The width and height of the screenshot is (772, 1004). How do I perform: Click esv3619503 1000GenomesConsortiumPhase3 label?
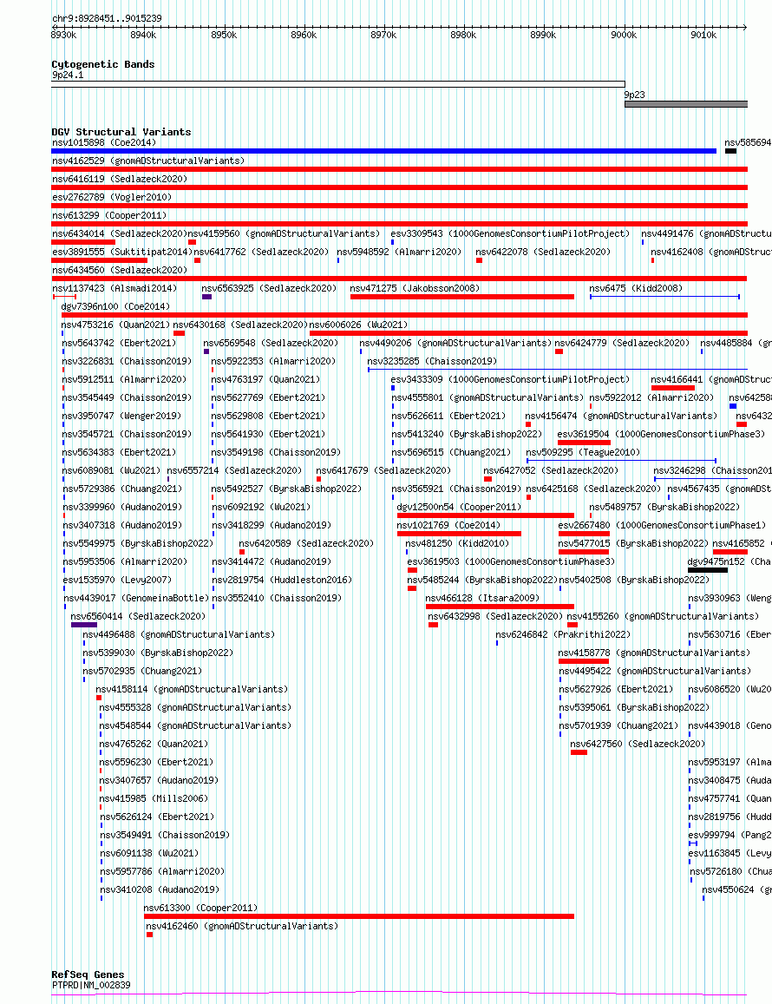pyautogui.click(x=512, y=561)
